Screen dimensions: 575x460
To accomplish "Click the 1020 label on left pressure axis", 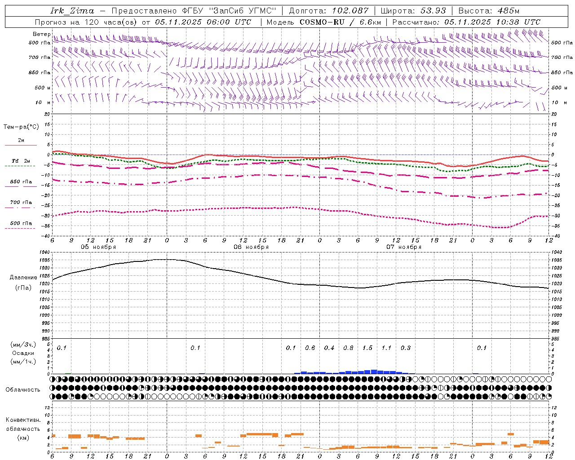I will pos(45,283).
